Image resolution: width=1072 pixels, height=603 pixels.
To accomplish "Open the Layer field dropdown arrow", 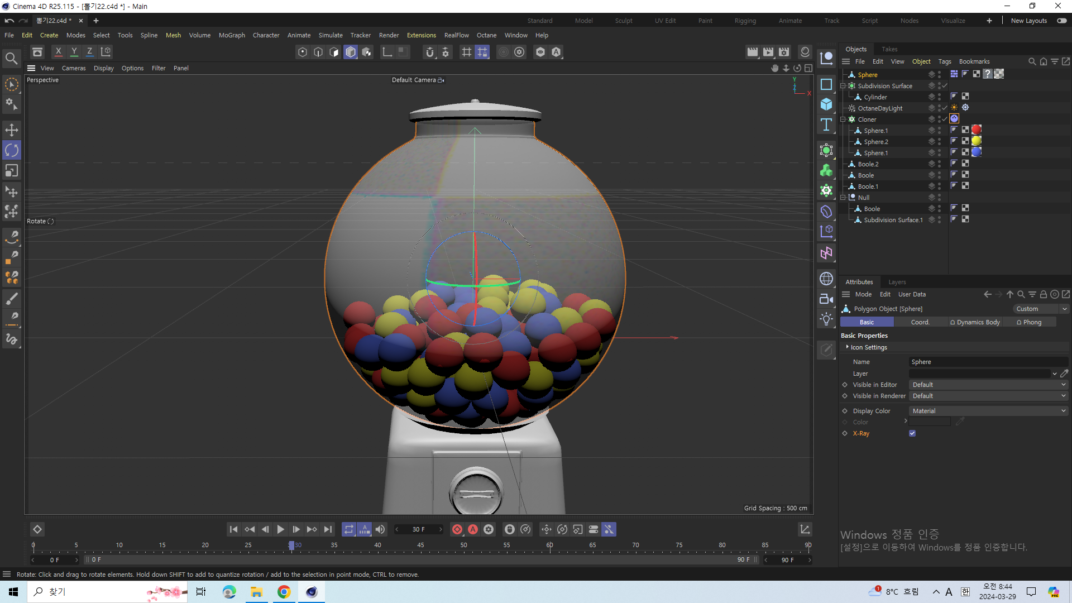I will click(x=1054, y=374).
